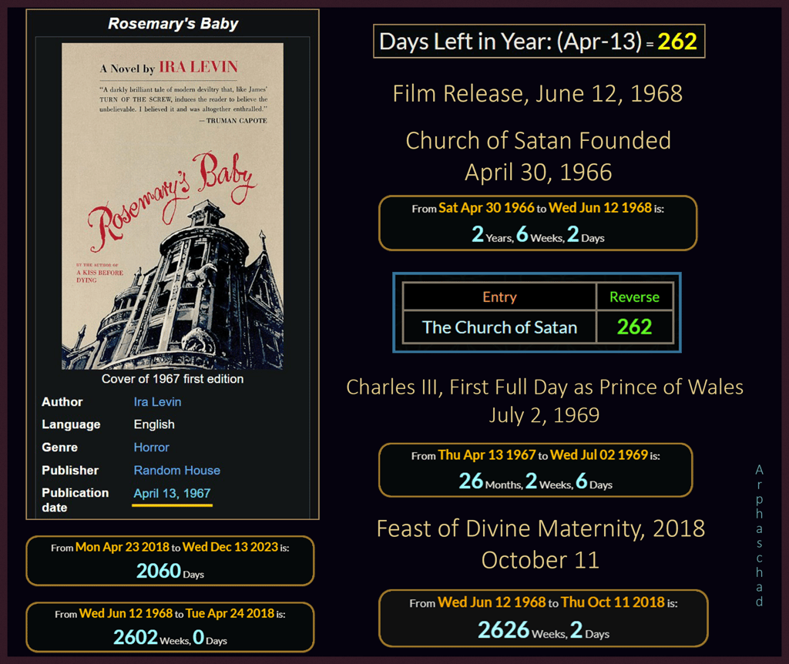Click the 'April 30, 1966' date line
The width and height of the screenshot is (789, 664).
click(x=538, y=172)
